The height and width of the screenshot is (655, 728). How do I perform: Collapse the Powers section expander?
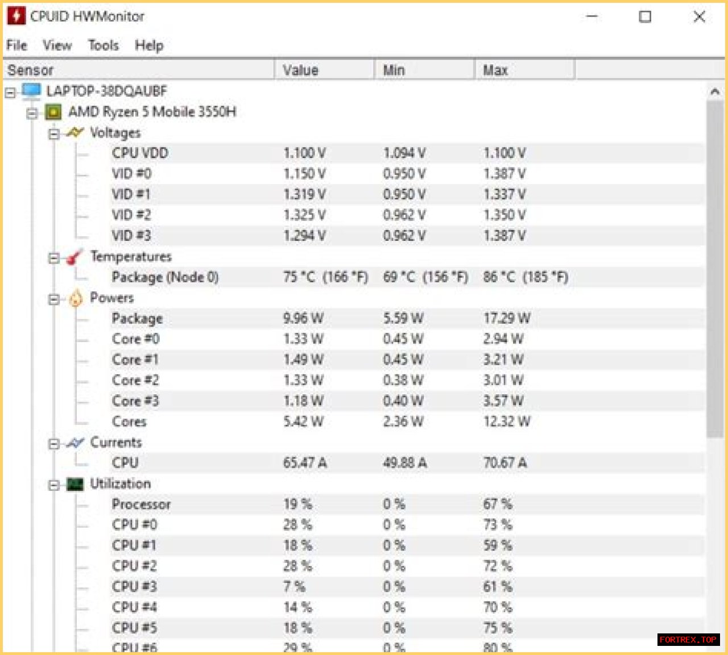[54, 299]
